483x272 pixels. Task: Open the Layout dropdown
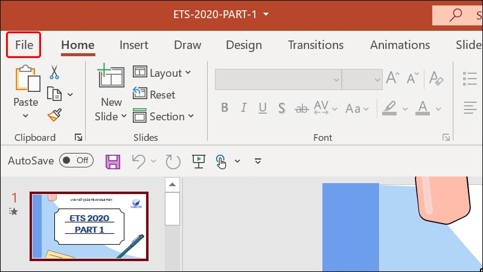[162, 73]
